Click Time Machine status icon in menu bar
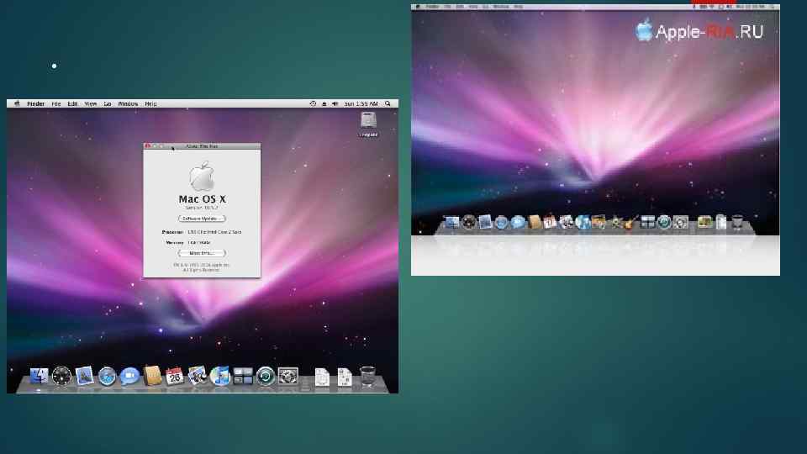The height and width of the screenshot is (454, 807). click(313, 103)
